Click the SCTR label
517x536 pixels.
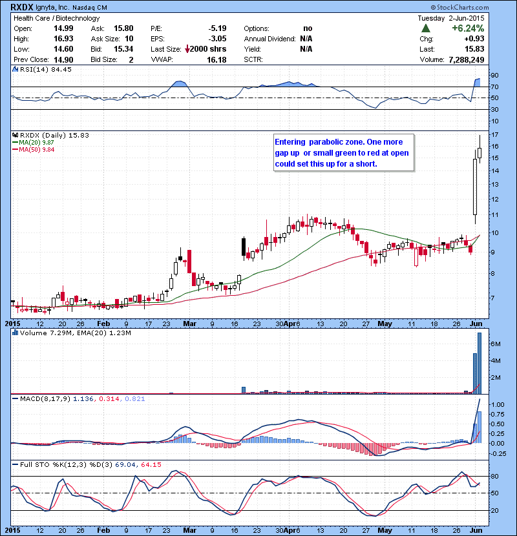pyautogui.click(x=253, y=60)
